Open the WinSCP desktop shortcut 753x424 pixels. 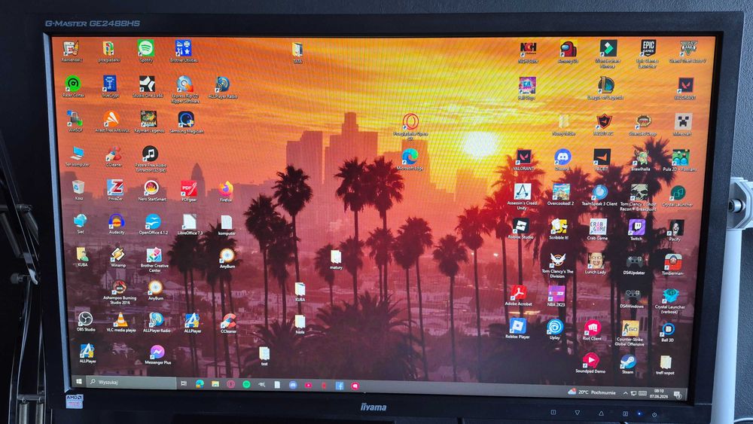75,121
